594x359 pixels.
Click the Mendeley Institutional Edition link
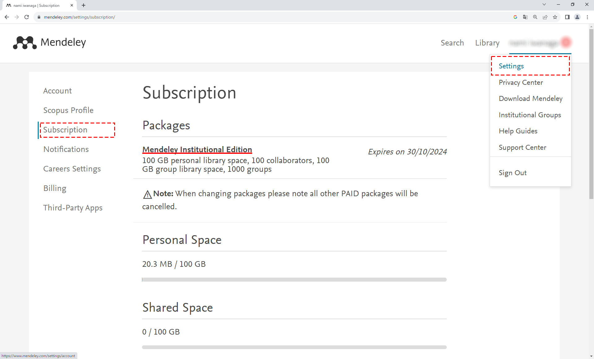pos(197,149)
